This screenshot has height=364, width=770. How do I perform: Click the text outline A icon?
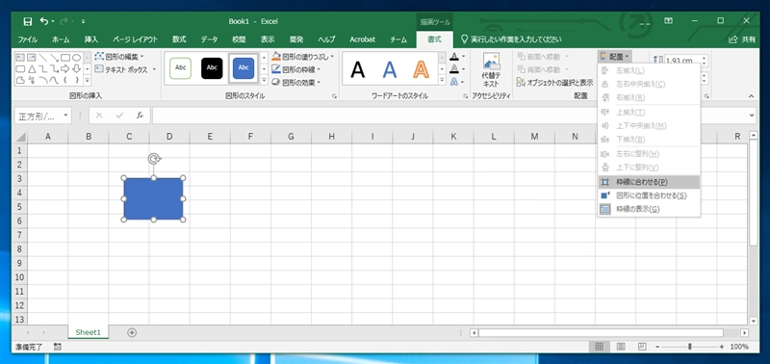tap(454, 68)
